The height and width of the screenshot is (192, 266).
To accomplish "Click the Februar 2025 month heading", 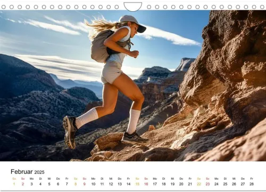I will point(28,172).
